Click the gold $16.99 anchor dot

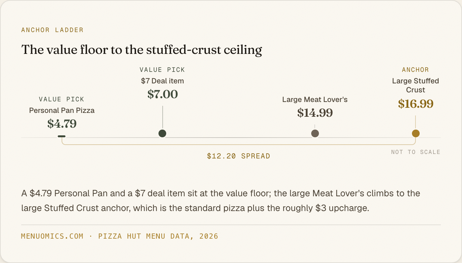[x=416, y=133]
